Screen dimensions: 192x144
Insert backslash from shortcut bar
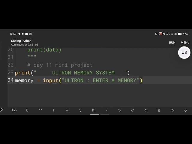80,110
